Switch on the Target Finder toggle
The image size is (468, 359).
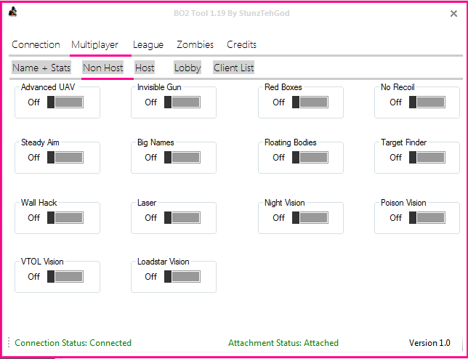(427, 158)
